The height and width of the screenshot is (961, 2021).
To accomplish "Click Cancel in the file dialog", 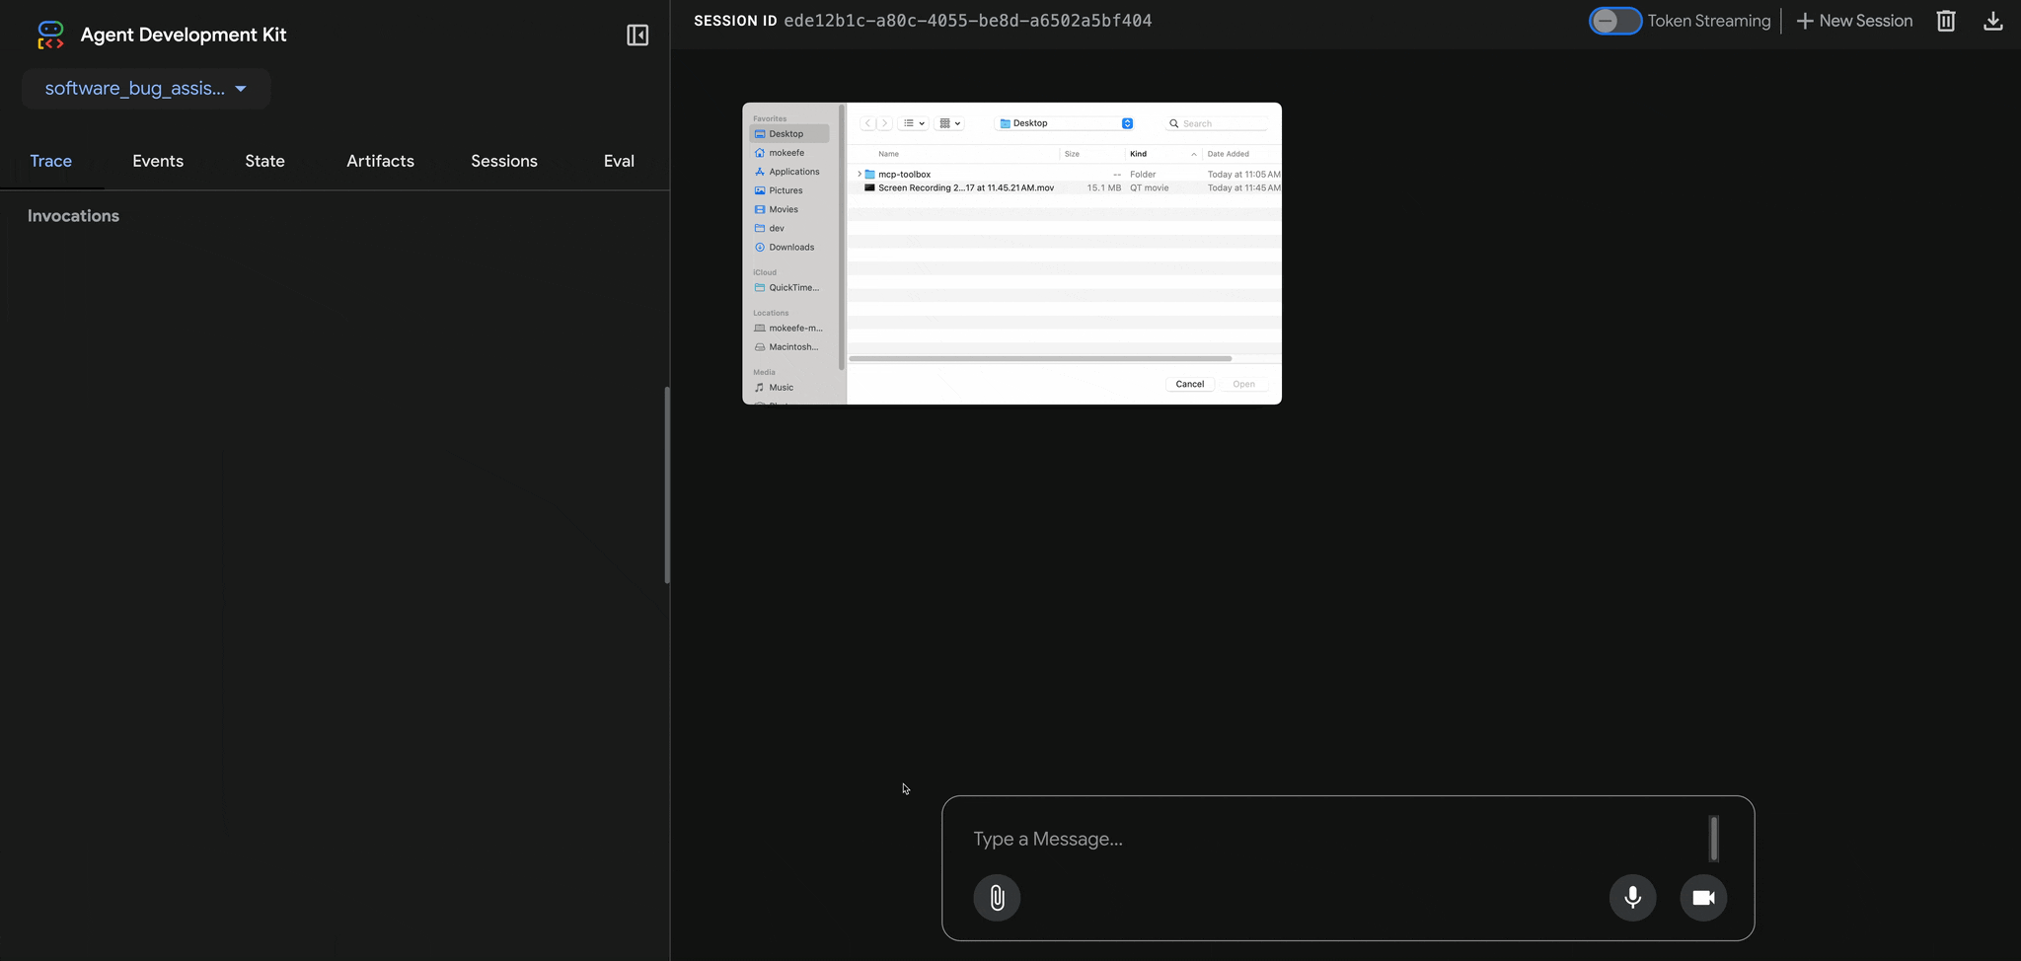I will 1189,384.
